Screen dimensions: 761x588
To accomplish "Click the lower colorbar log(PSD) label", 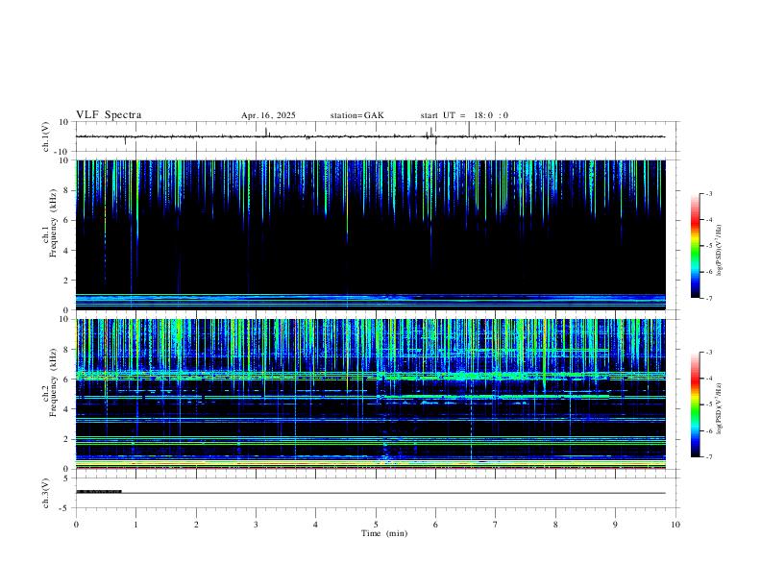I will (720, 408).
